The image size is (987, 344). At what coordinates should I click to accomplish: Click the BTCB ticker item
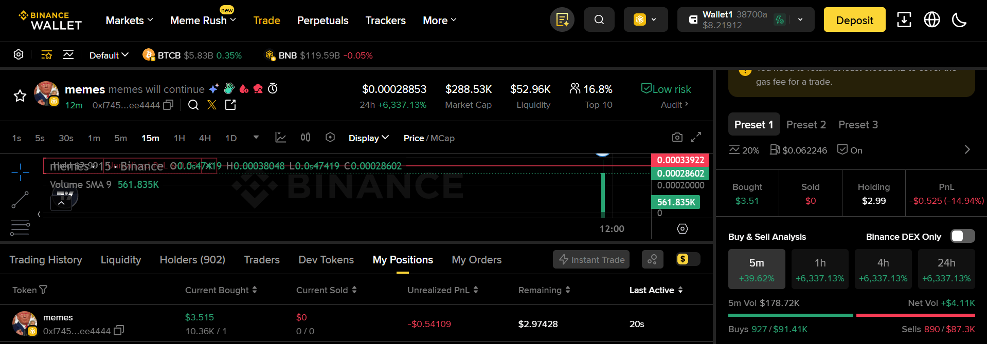pos(192,55)
